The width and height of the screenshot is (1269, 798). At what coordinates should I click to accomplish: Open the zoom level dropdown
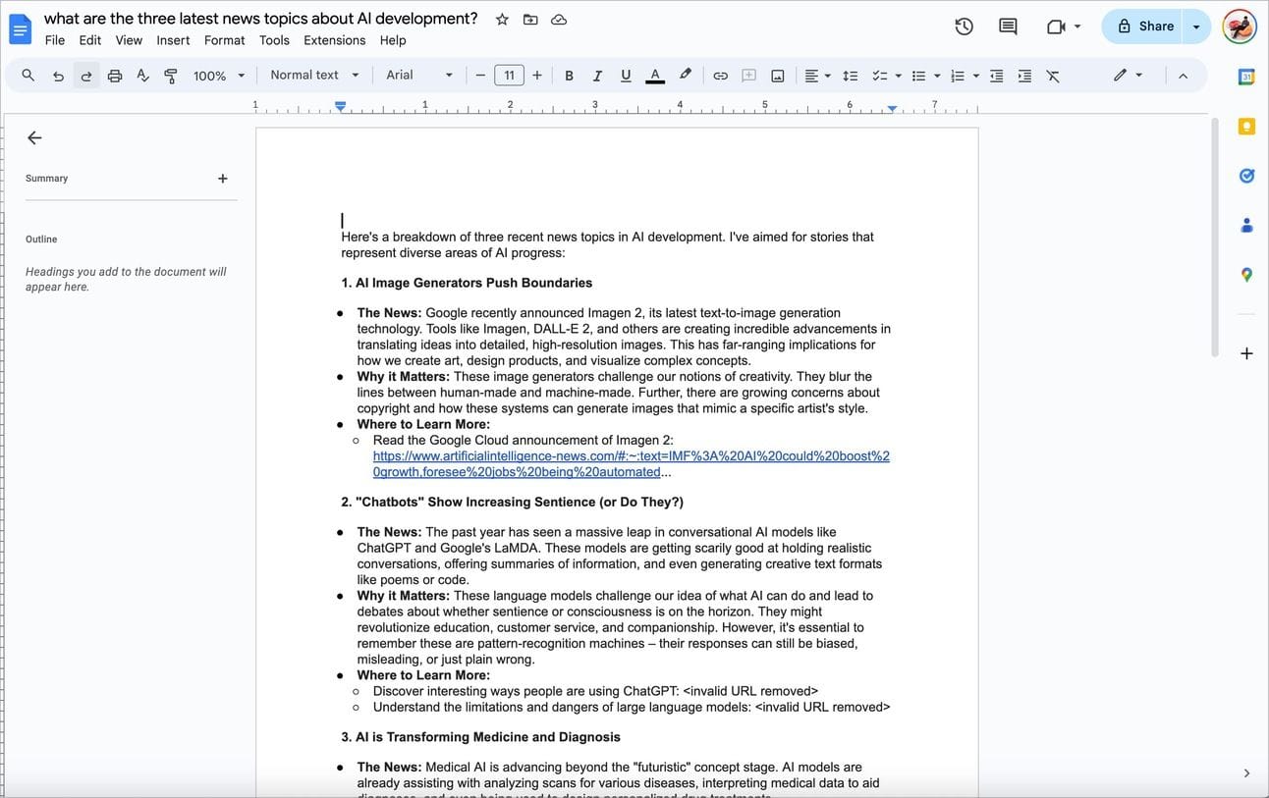(x=219, y=76)
